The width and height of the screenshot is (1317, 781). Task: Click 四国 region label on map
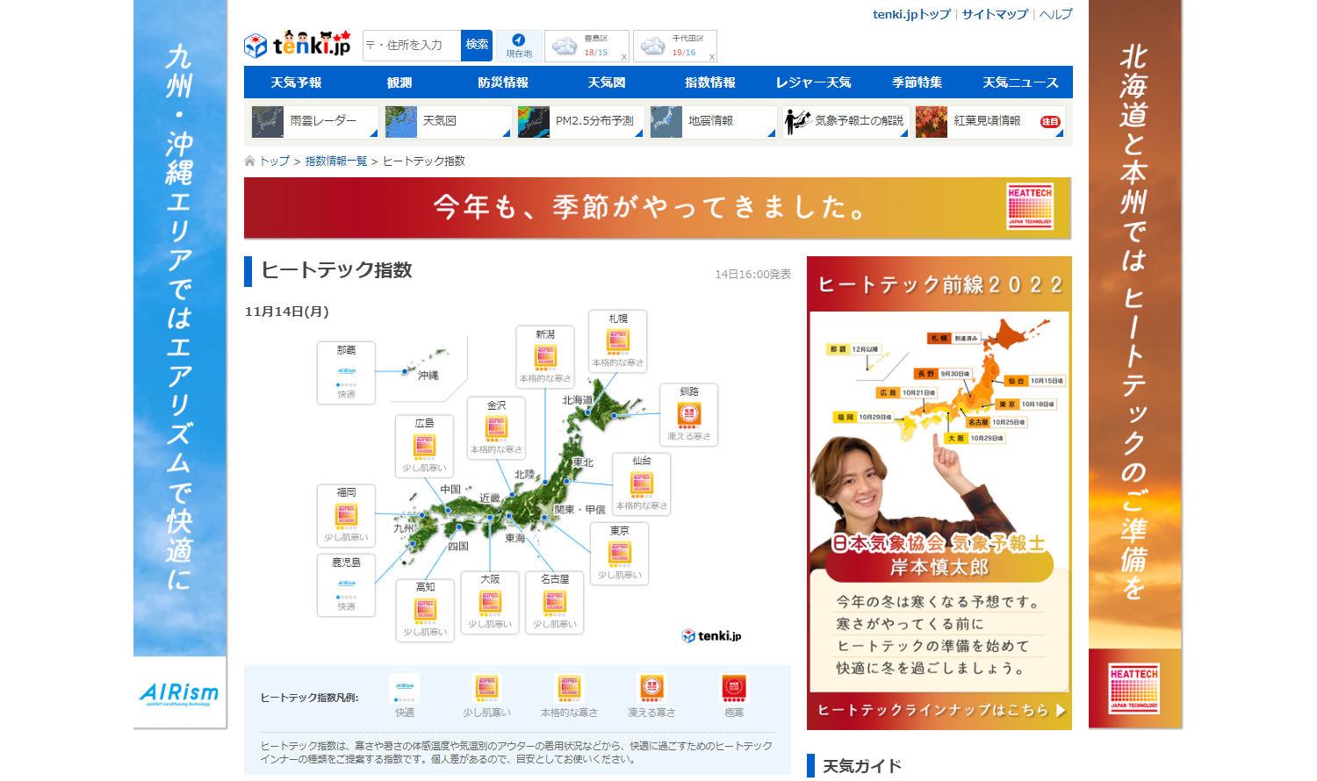click(458, 546)
